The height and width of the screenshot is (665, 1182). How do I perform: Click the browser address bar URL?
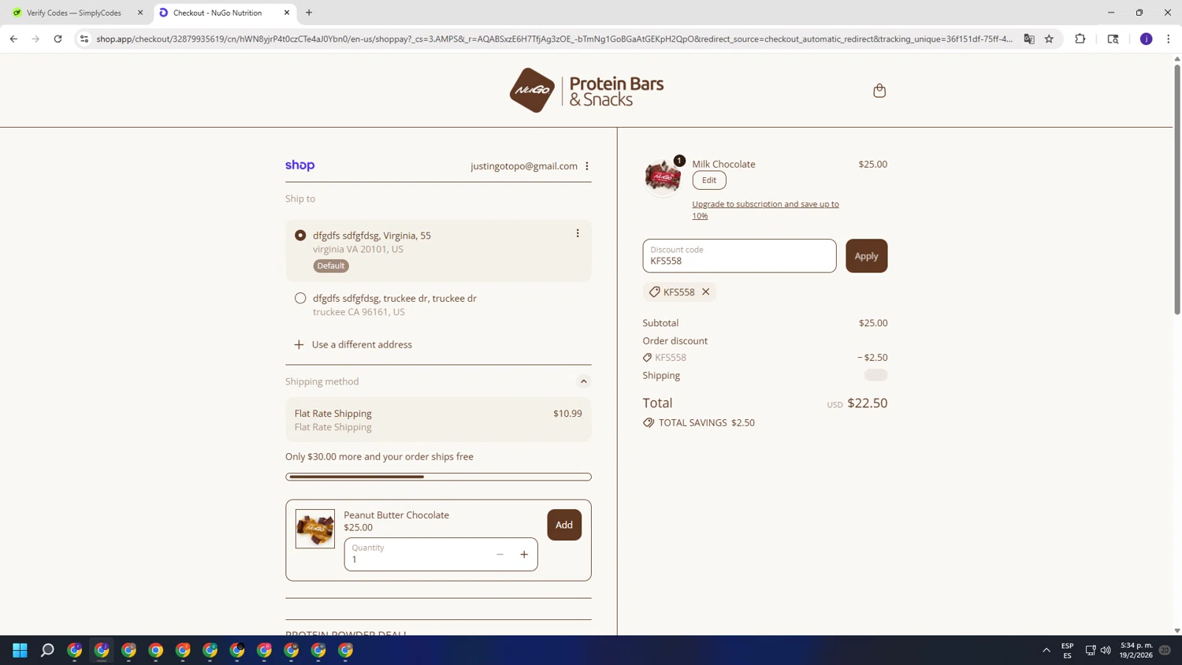tap(554, 39)
